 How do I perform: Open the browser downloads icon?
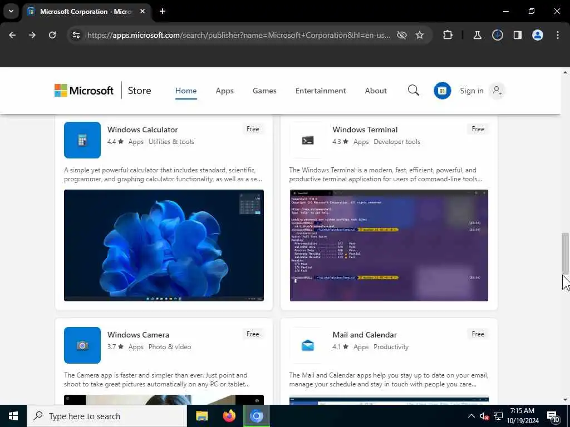[497, 35]
